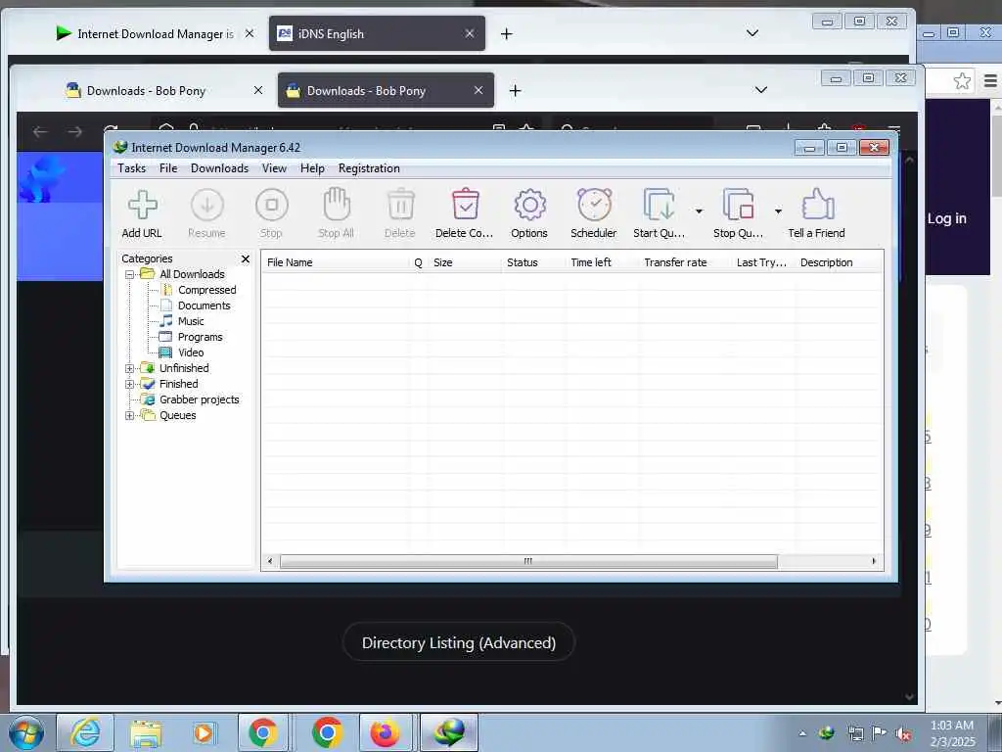
Task: Collapse the All Downloads tree node
Action: click(x=130, y=274)
